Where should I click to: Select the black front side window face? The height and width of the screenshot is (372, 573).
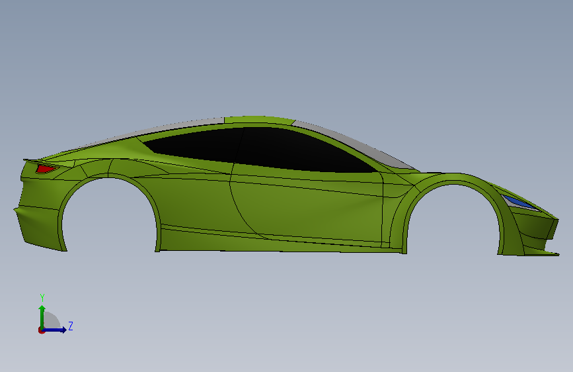[x=299, y=150]
